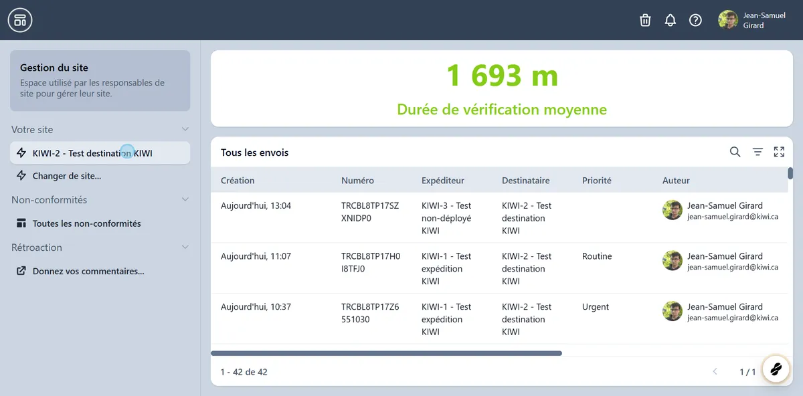803x396 pixels.
Task: Open search in the Tous les envois panel
Action: tap(735, 152)
